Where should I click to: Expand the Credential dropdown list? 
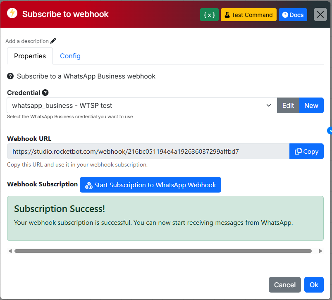coord(142,105)
